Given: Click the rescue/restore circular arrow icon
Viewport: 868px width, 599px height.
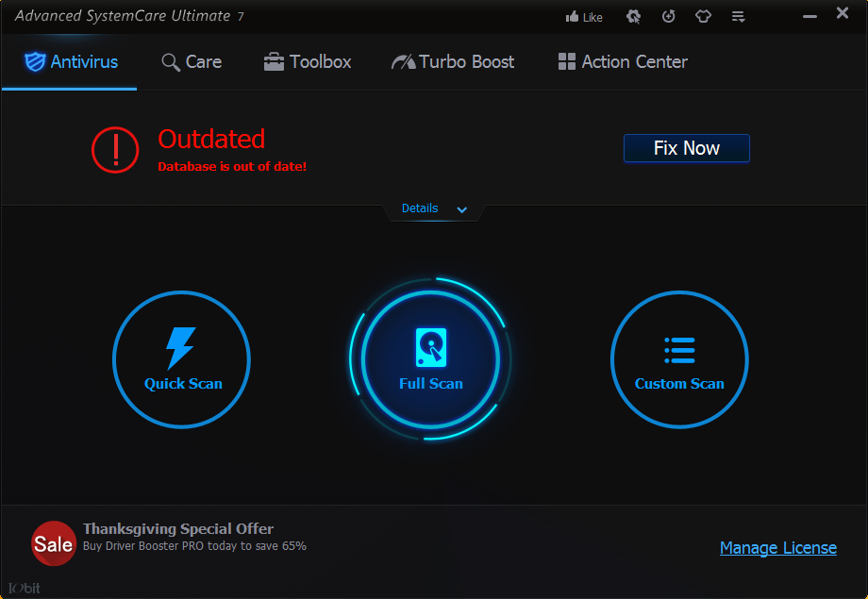Looking at the screenshot, I should tap(669, 17).
